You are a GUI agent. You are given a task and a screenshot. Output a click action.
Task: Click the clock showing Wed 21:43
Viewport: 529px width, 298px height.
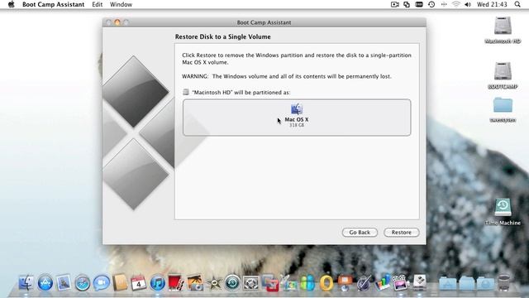pyautogui.click(x=492, y=4)
